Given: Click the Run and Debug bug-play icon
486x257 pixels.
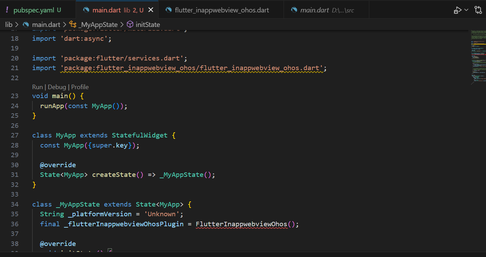Looking at the screenshot, I should 457,10.
